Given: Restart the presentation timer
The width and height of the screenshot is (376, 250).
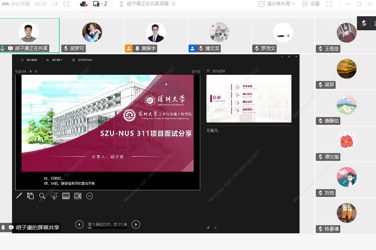Looking at the screenshot, I should click(36, 71).
